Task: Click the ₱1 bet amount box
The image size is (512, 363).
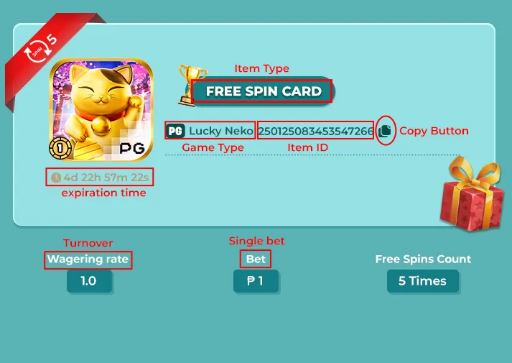Action: [x=256, y=281]
